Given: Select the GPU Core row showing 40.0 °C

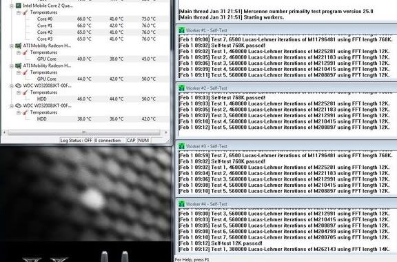Looking at the screenshot, I should pos(103,59).
